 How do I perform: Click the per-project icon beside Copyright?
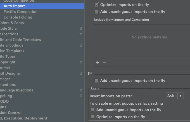81,62
